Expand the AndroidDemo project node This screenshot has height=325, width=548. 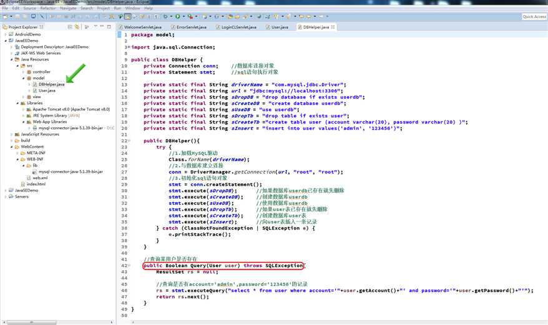6,34
